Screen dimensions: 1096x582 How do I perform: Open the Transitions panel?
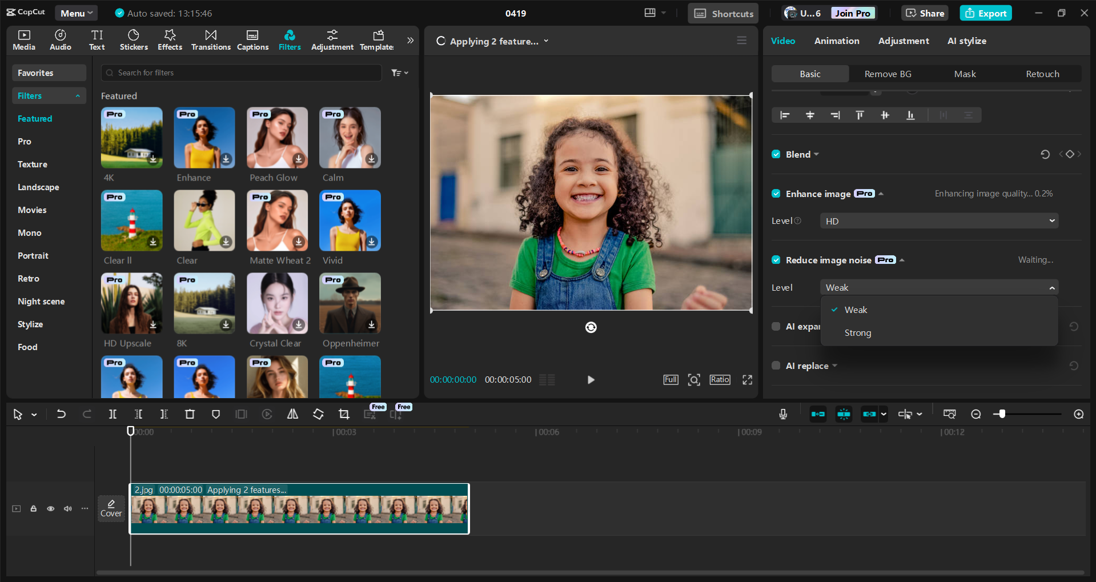(210, 39)
